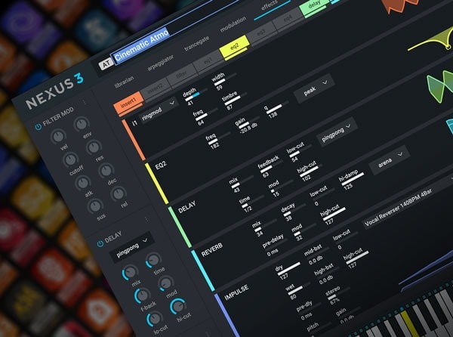
Task: Click the AT badge beside the preset name
Action: [x=106, y=63]
